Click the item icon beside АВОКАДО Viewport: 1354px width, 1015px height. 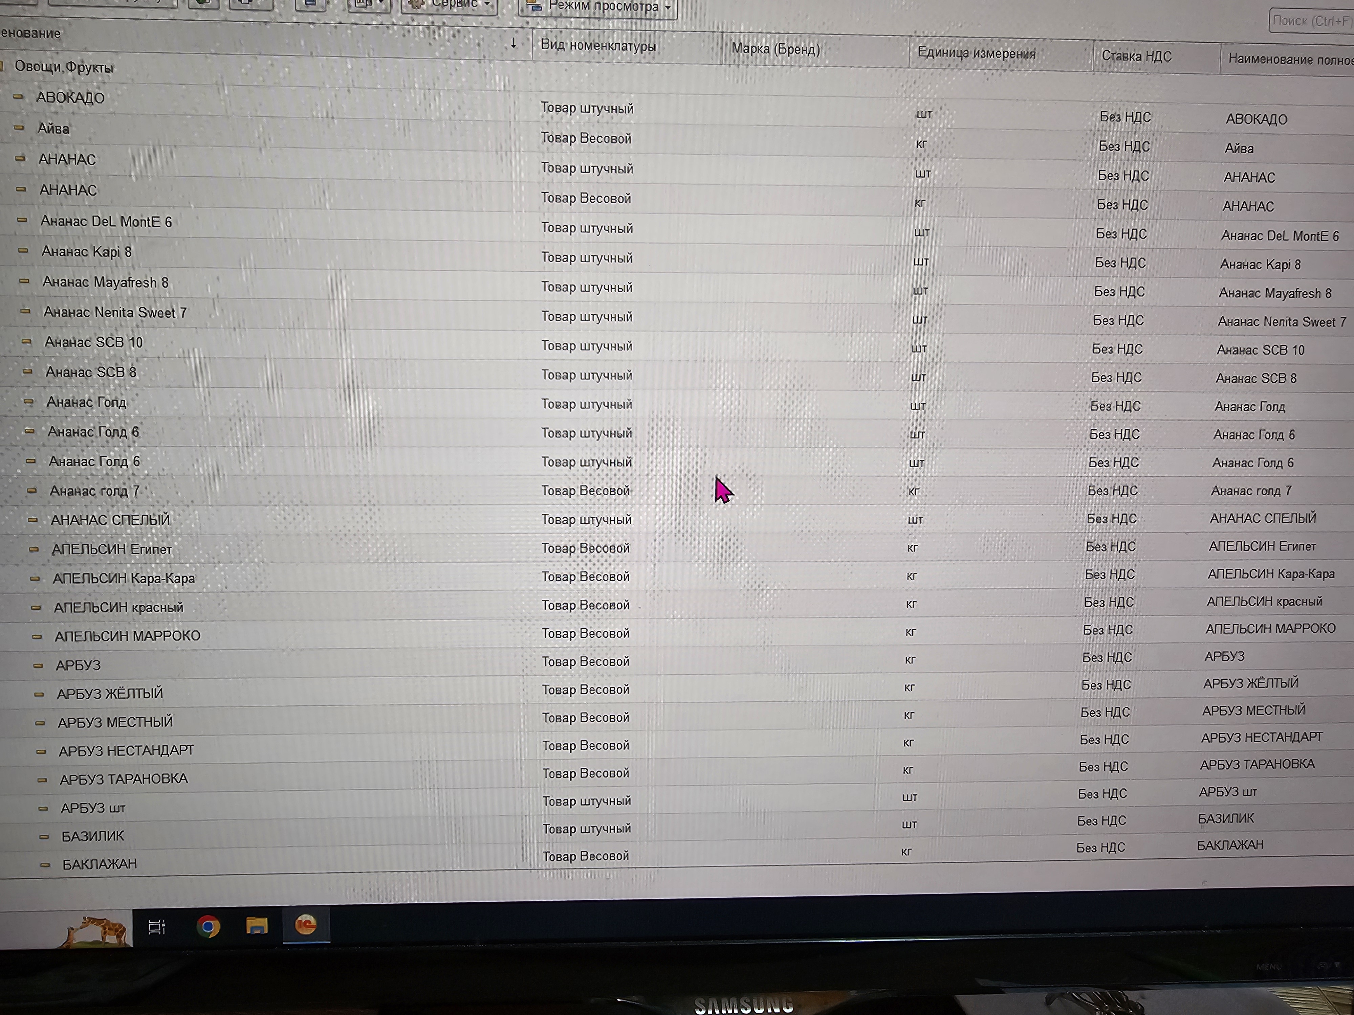pyautogui.click(x=18, y=97)
